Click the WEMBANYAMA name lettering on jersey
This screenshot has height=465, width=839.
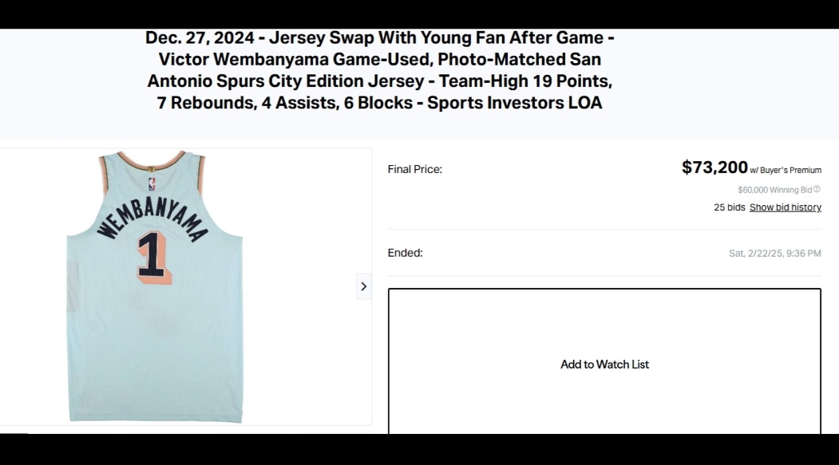tap(152, 218)
